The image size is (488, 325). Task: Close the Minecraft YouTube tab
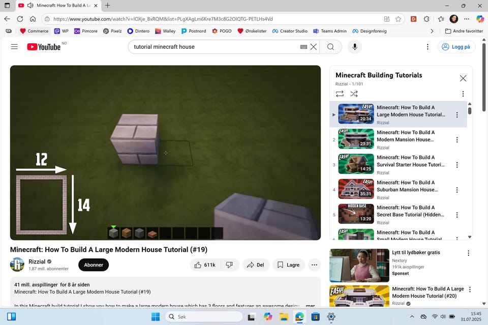[x=96, y=5]
